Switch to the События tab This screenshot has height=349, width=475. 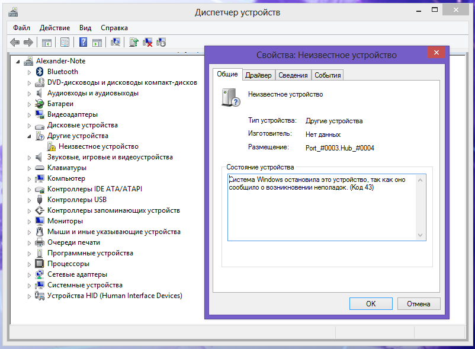[x=328, y=75]
